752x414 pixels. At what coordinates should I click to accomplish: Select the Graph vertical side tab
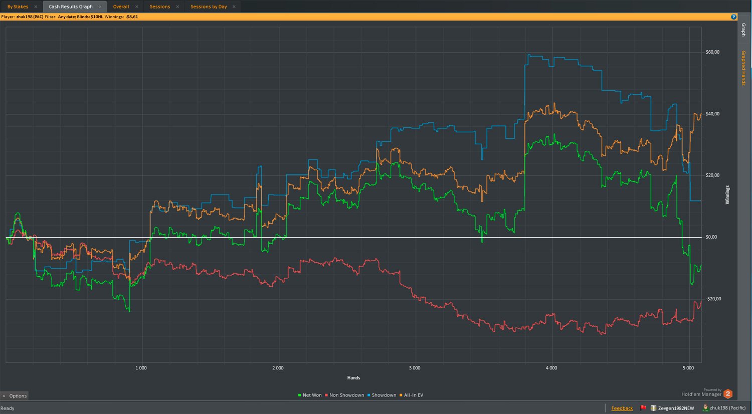[x=743, y=30]
